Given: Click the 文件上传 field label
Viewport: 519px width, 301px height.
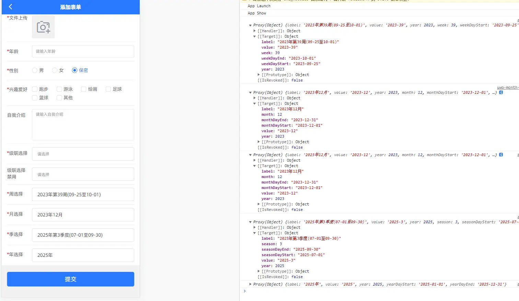Looking at the screenshot, I should 17,18.
